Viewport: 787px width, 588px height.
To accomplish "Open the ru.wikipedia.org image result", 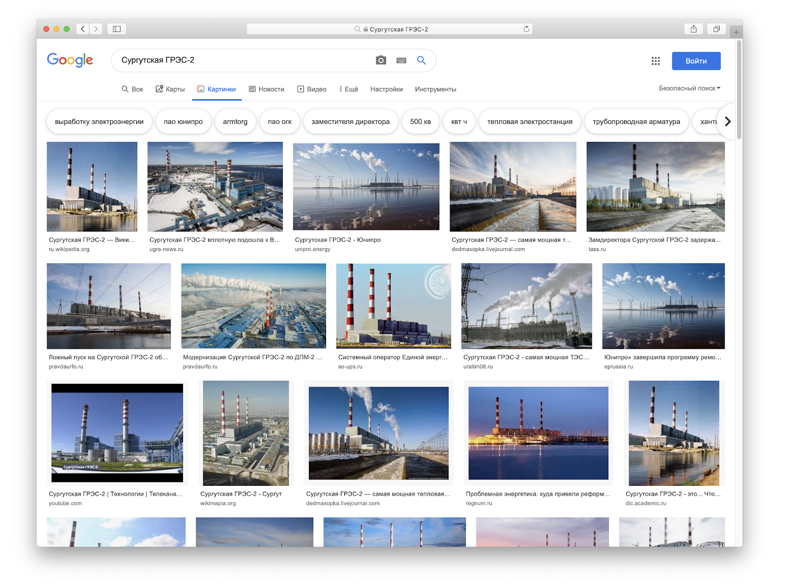I will (x=92, y=187).
